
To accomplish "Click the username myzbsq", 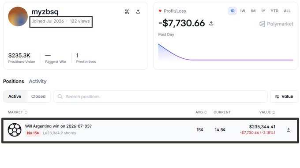I will [x=45, y=11].
